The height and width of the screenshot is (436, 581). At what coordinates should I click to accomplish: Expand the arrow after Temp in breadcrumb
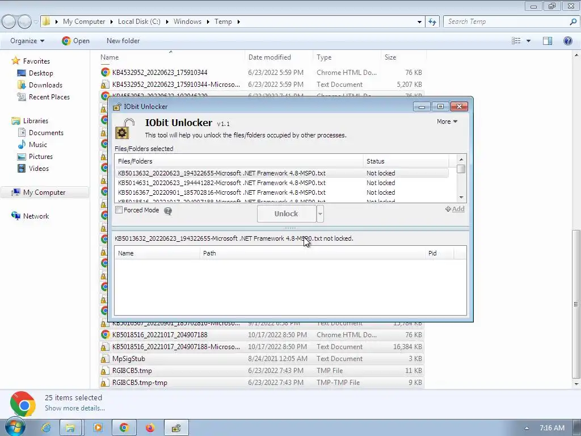coord(239,22)
